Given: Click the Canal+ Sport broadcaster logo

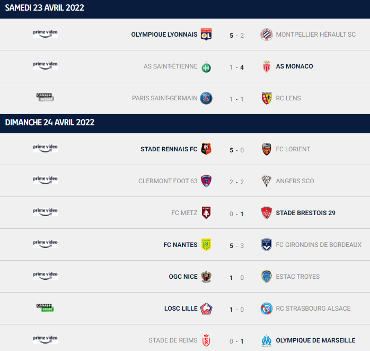Looking at the screenshot, I should coord(45,307).
